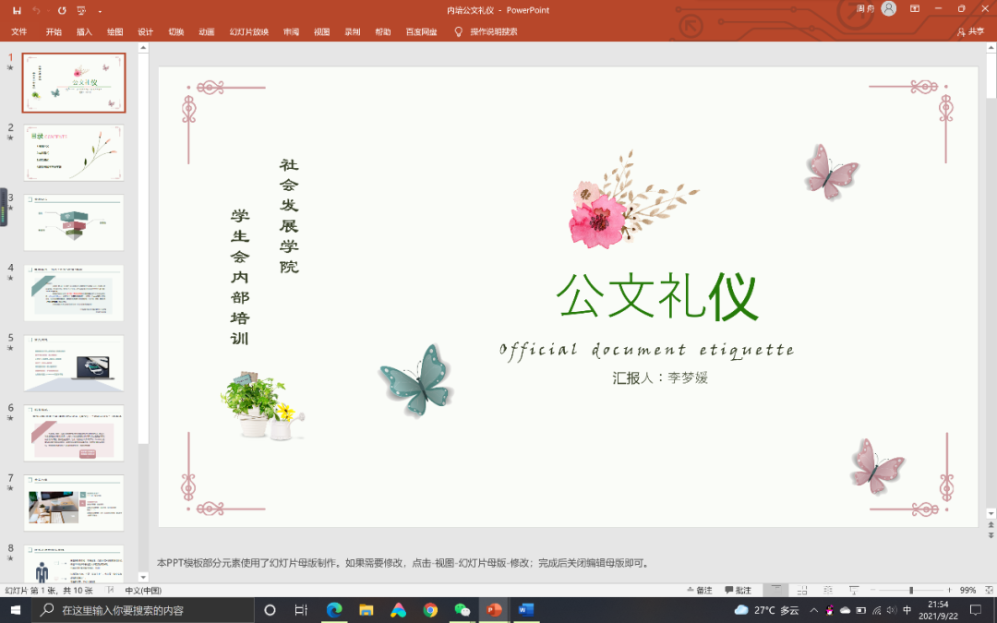The width and height of the screenshot is (997, 623).
Task: Toggle the 批注 comments pane
Action: click(x=738, y=590)
